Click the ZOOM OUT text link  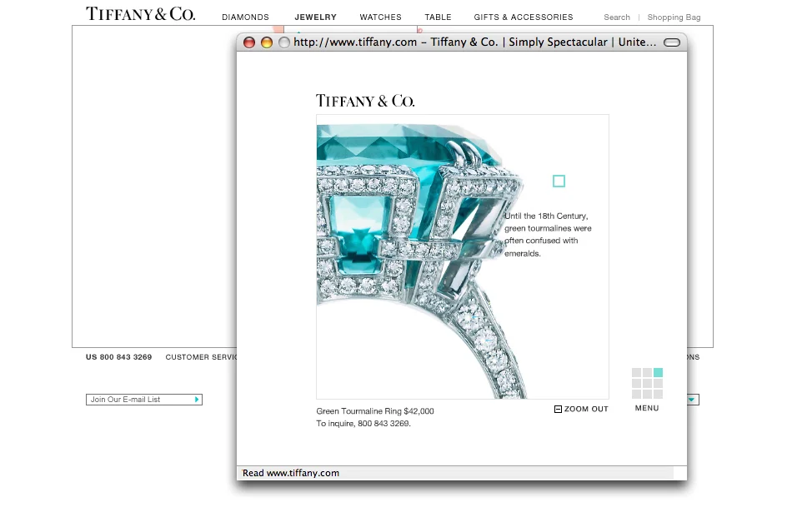586,409
